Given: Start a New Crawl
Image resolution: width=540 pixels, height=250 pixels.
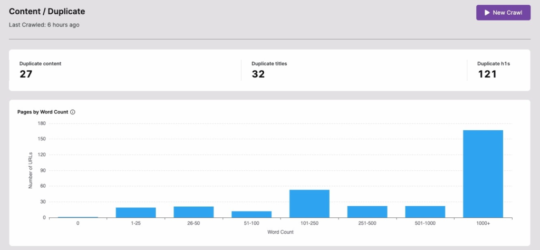Looking at the screenshot, I should pyautogui.click(x=503, y=13).
